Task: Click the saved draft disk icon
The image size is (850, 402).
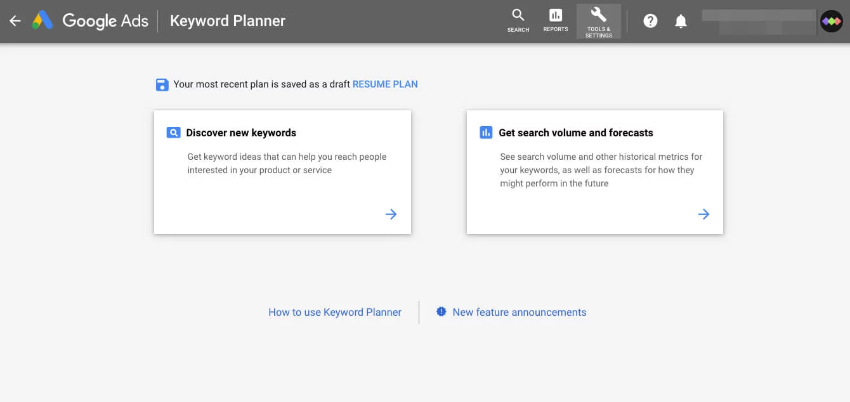Action: [162, 84]
